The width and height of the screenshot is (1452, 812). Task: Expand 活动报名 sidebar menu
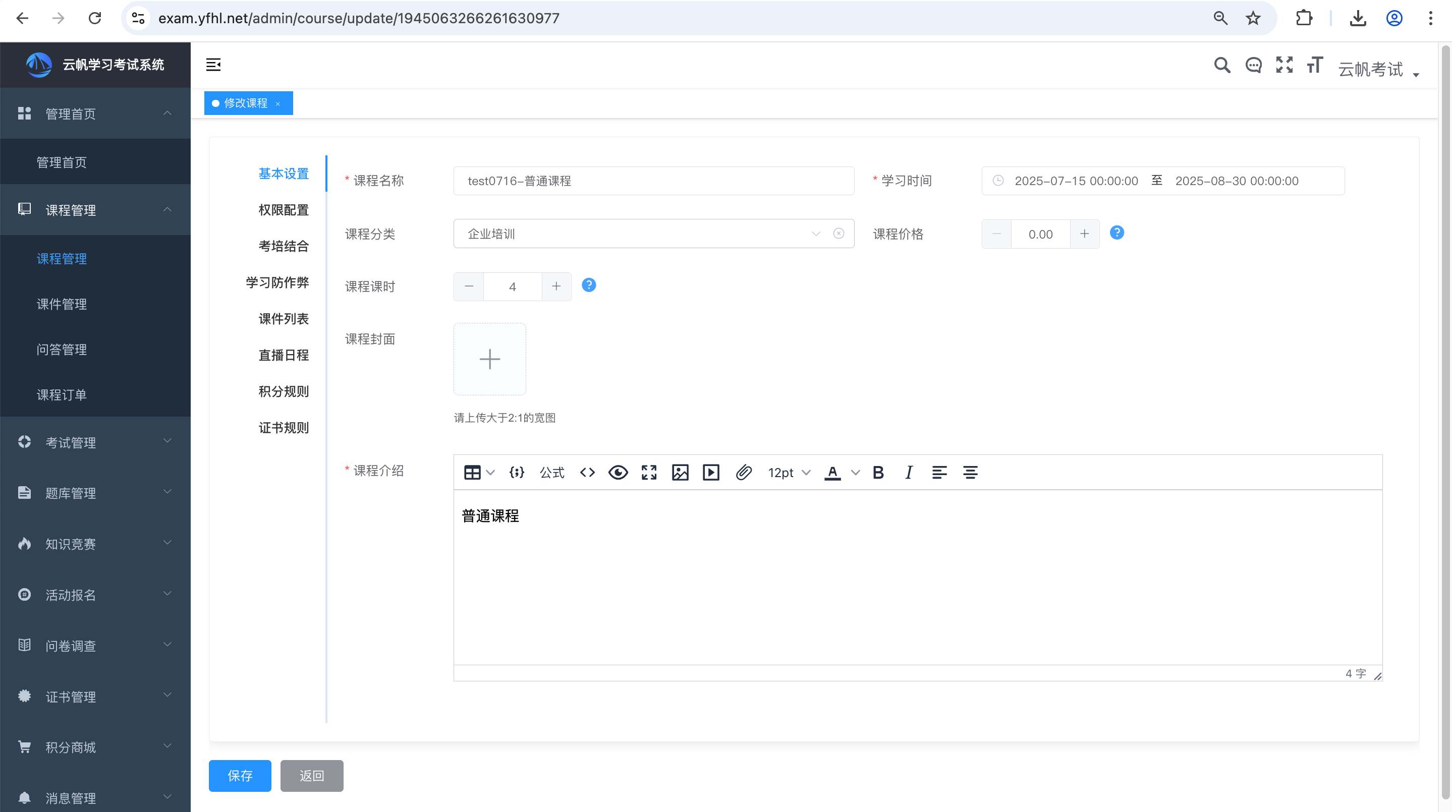[95, 595]
